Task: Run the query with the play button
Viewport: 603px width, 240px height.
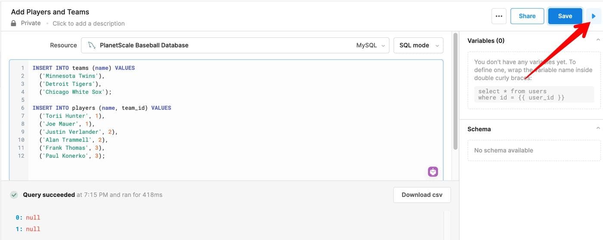Action: pyautogui.click(x=594, y=16)
